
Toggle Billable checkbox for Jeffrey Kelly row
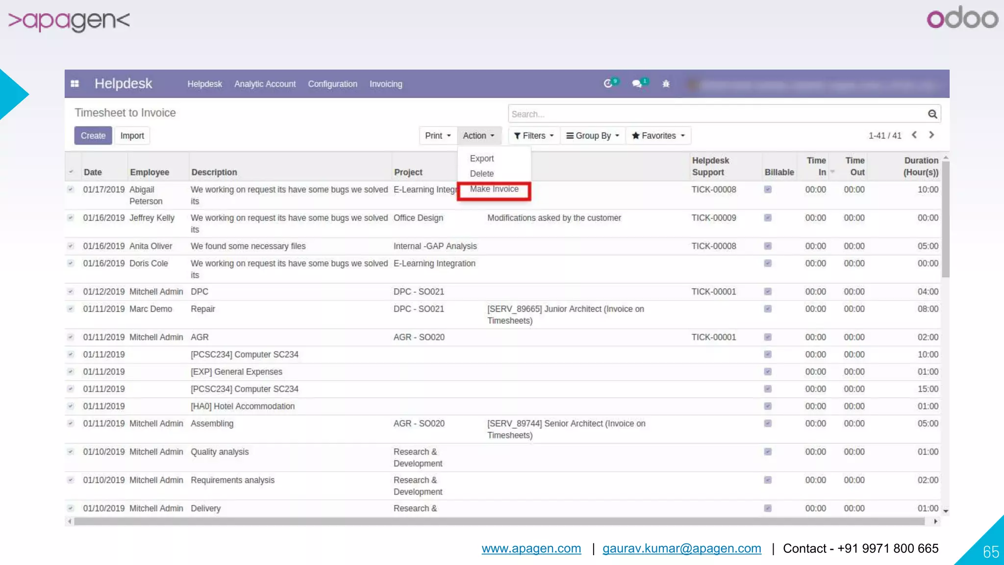coord(768,218)
